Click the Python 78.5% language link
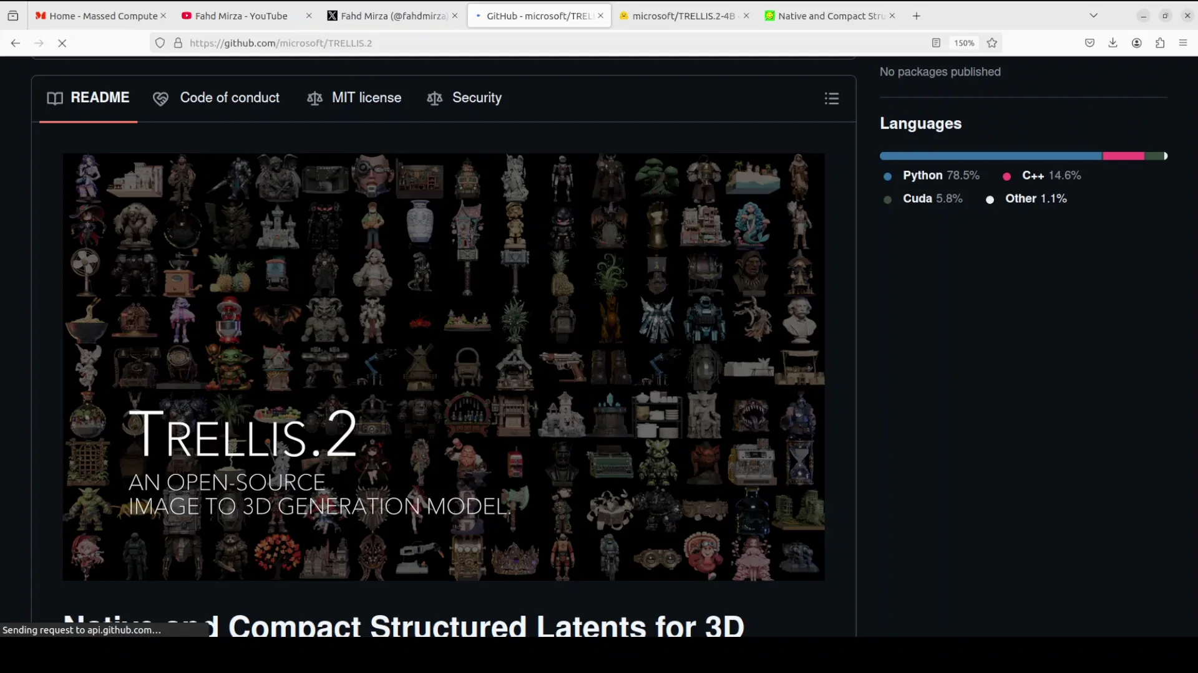Screen dimensions: 1198x673 (x=940, y=176)
